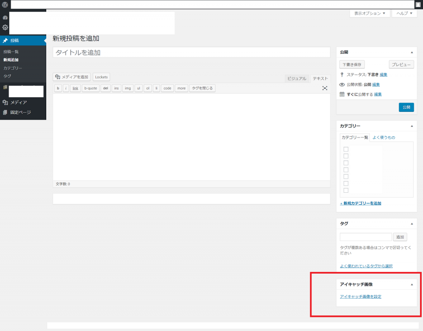Viewport: 423px width, 331px height.
Task: Click 追加 button for tags
Action: 400,237
